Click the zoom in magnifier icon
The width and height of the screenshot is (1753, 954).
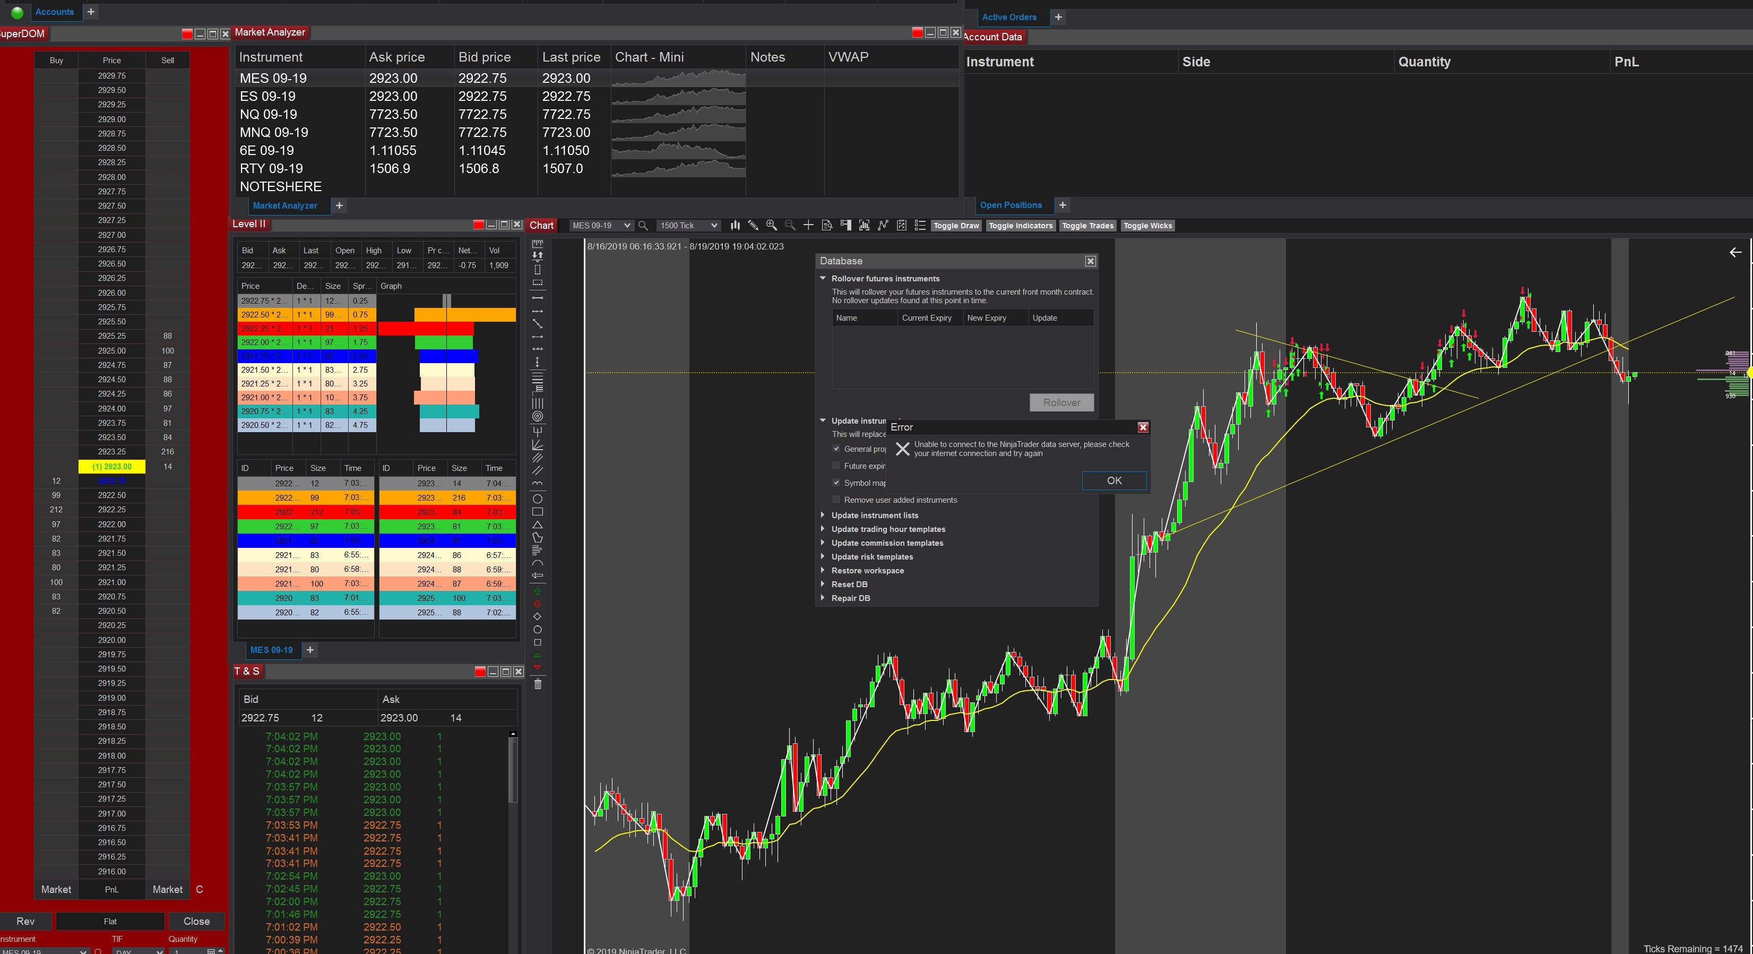tap(771, 226)
